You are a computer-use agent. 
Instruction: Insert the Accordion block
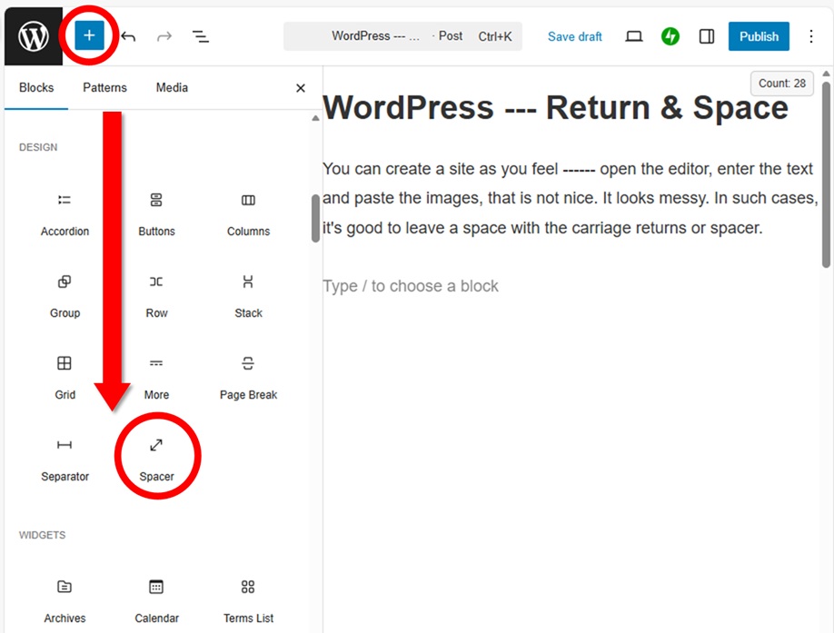click(65, 213)
